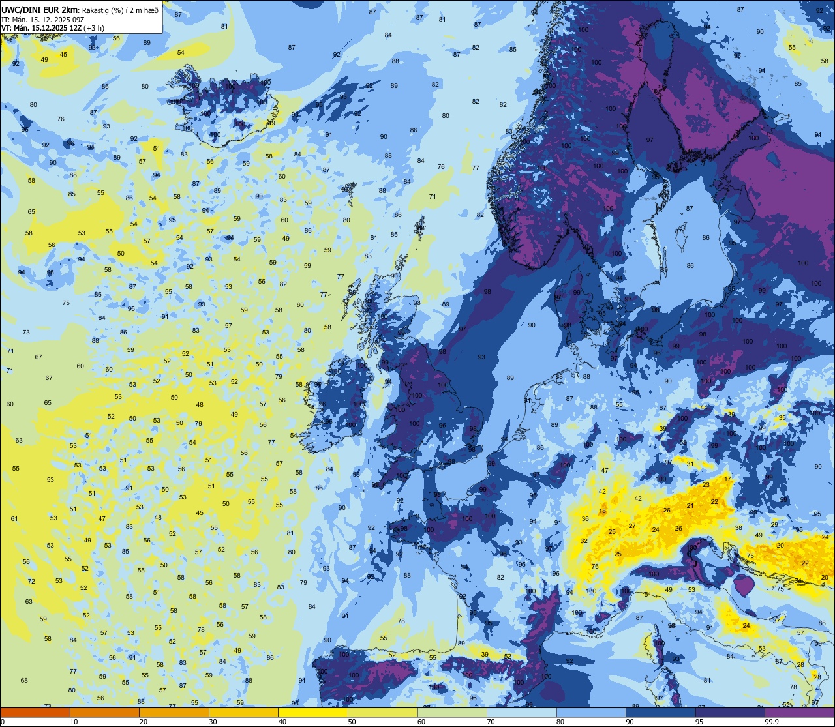Click the legend tick label '30'

(213, 722)
